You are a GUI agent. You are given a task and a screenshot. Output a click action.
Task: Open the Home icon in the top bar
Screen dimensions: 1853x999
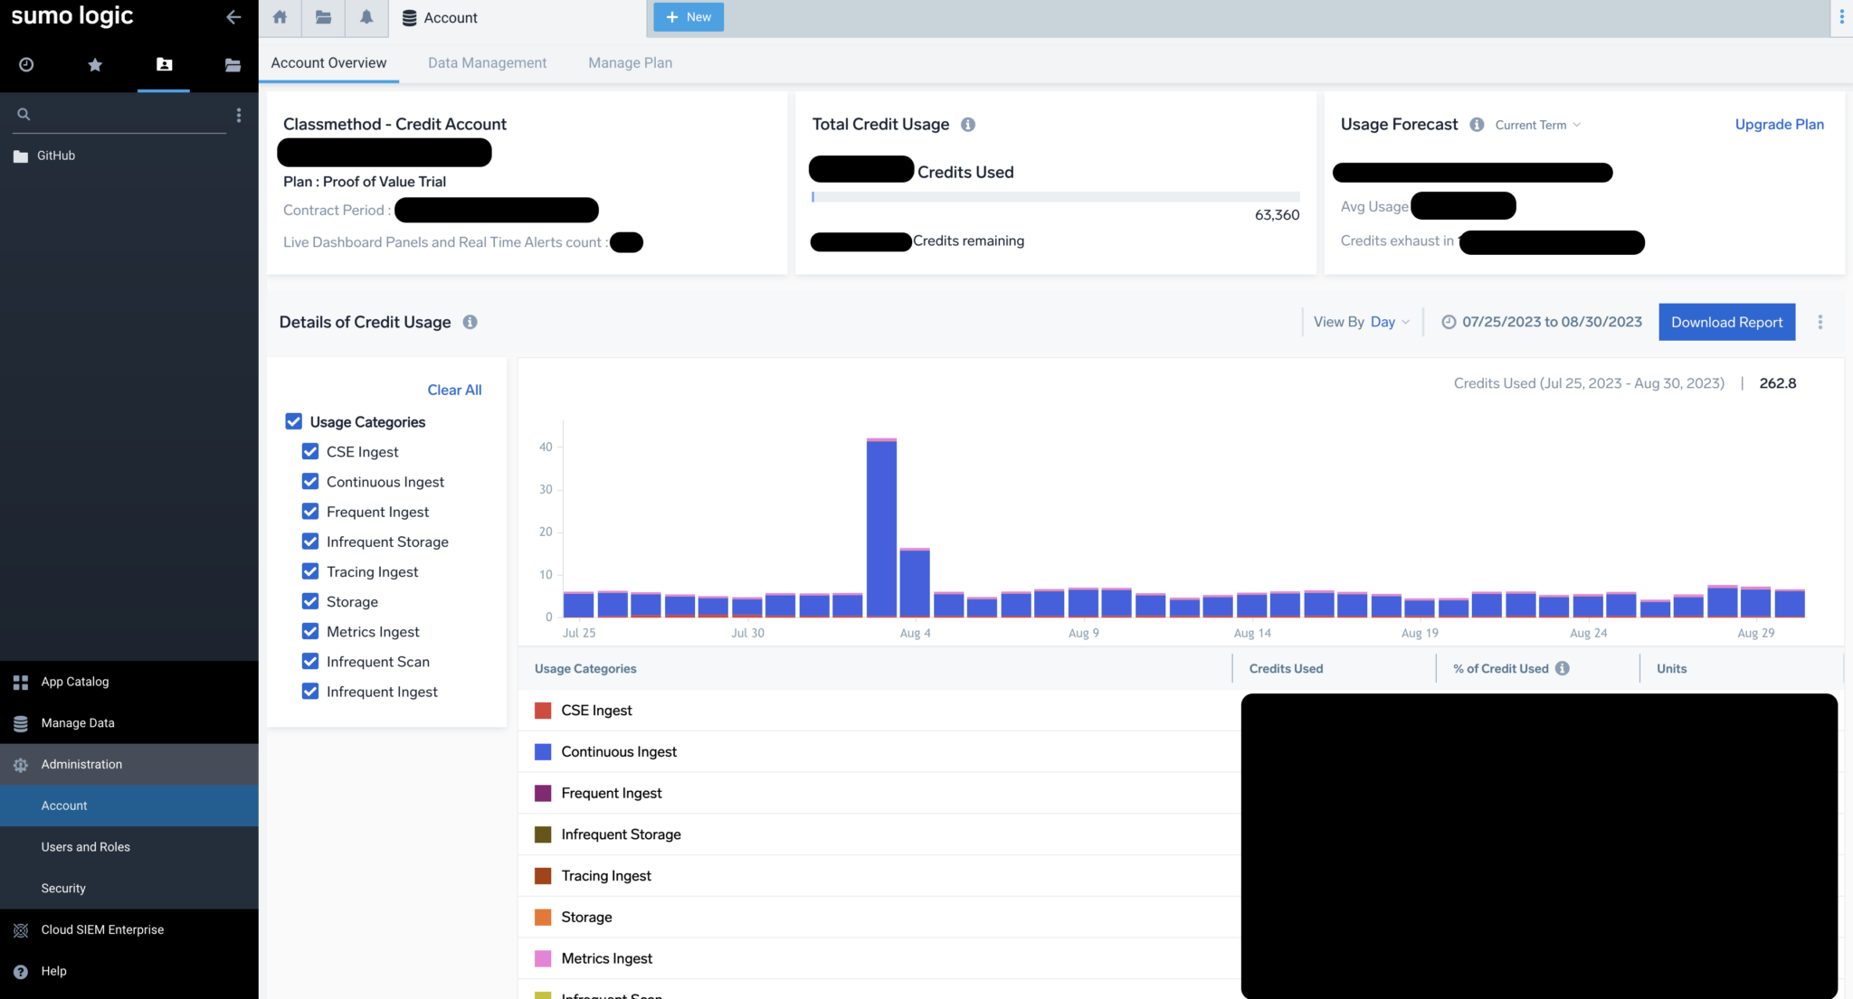(x=279, y=17)
